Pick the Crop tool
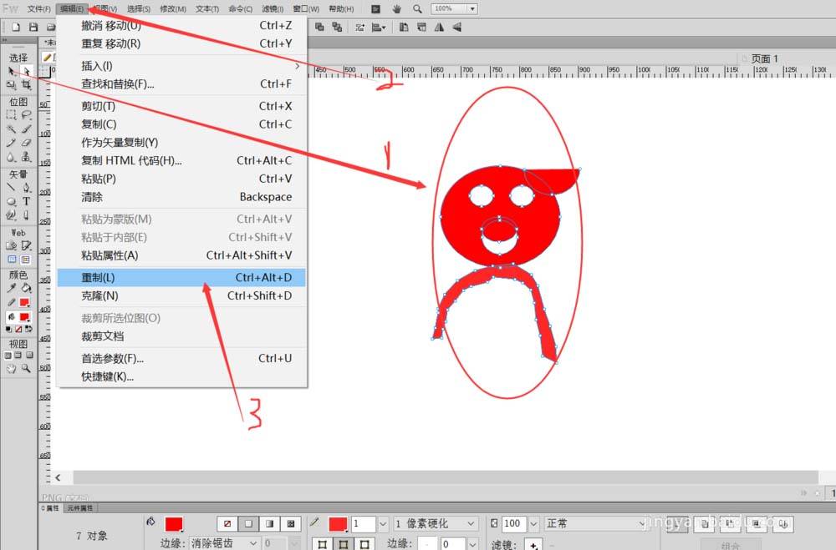 [x=27, y=85]
